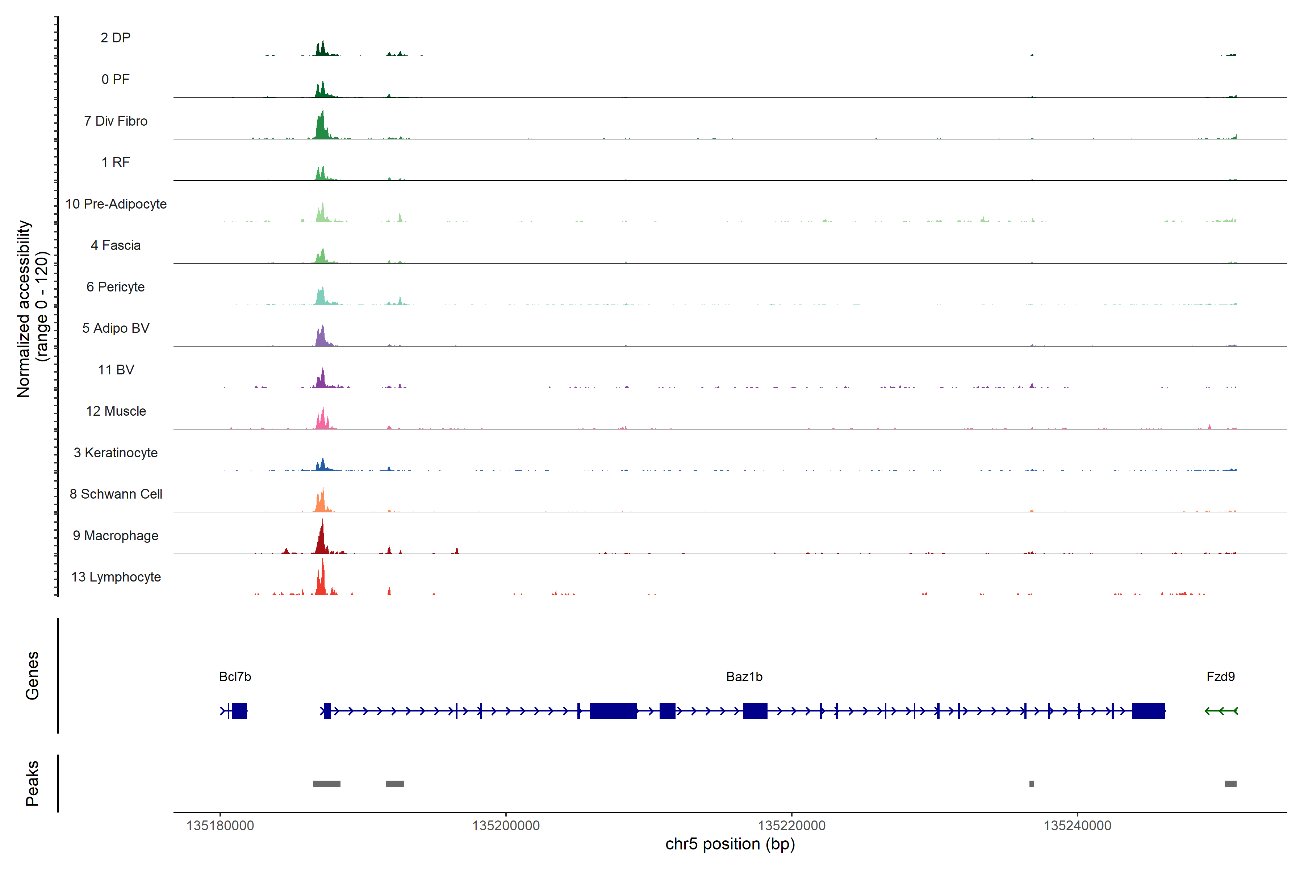Click the chr5 position axis title
1304x869 pixels.
pos(730,844)
